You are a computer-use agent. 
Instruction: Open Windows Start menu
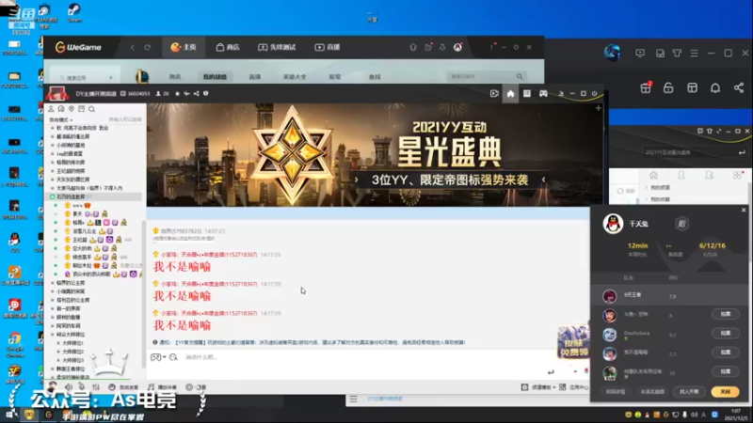click(x=9, y=415)
